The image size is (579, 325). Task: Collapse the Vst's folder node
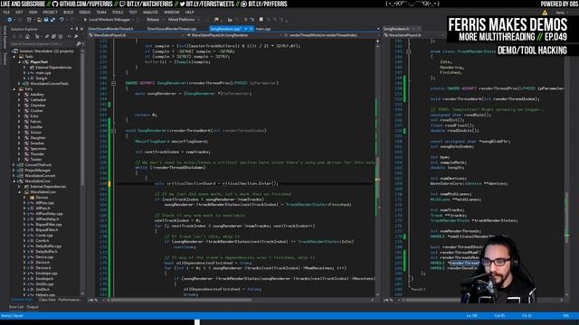14,89
